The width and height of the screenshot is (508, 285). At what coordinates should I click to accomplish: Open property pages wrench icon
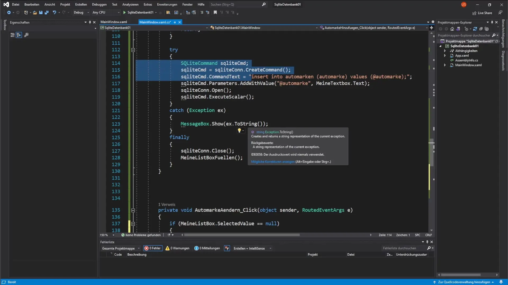coord(26,35)
